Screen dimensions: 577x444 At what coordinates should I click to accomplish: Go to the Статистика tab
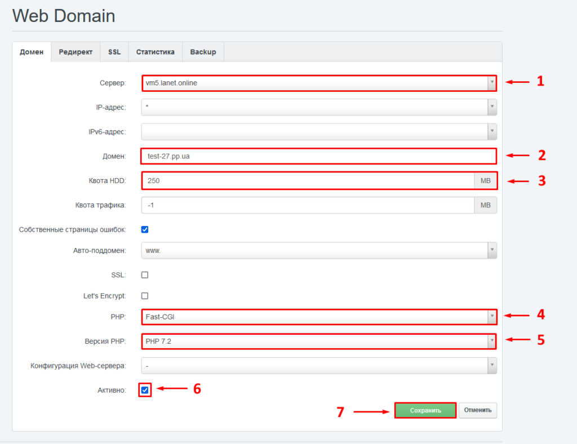coord(155,52)
